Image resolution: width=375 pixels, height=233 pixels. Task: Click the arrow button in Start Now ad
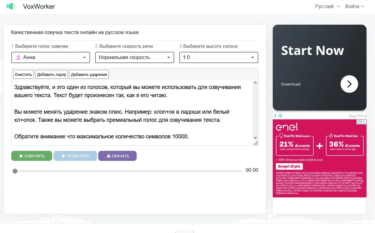[x=349, y=84]
